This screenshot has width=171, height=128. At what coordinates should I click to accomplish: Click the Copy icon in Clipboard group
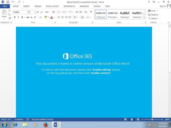[10, 14]
